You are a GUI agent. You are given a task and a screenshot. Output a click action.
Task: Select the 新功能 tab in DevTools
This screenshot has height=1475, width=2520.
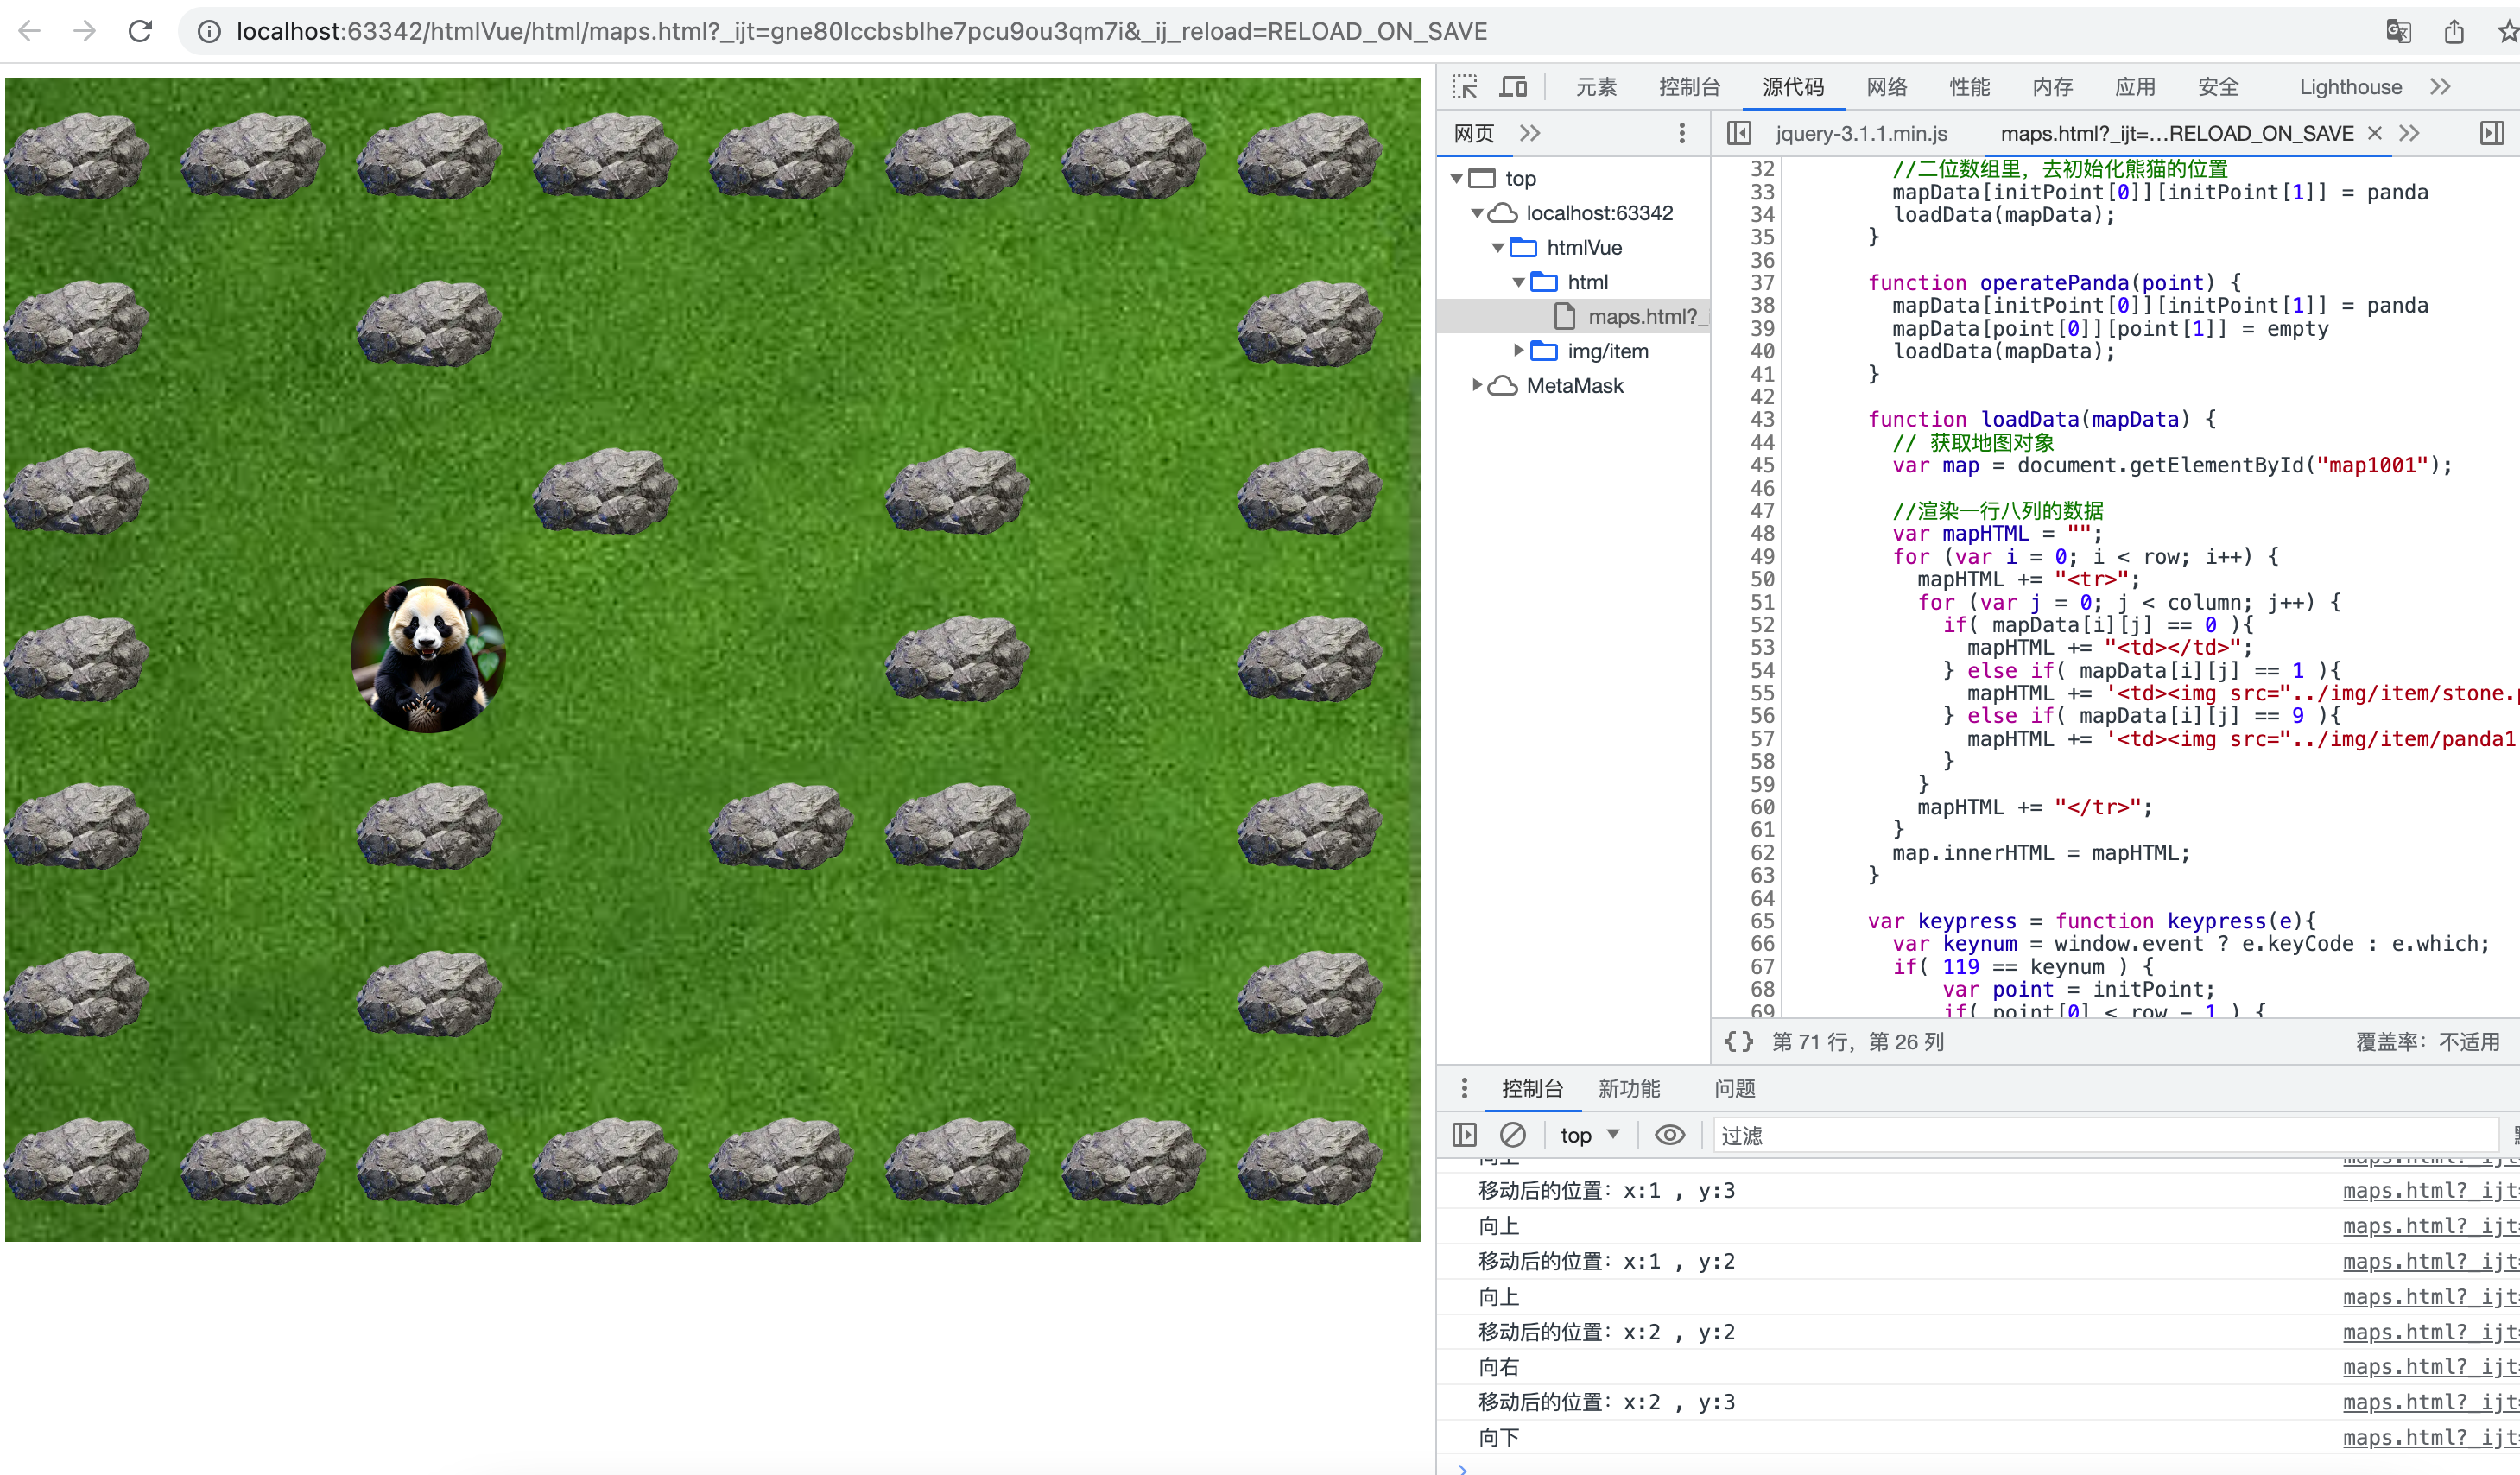(x=1631, y=1087)
